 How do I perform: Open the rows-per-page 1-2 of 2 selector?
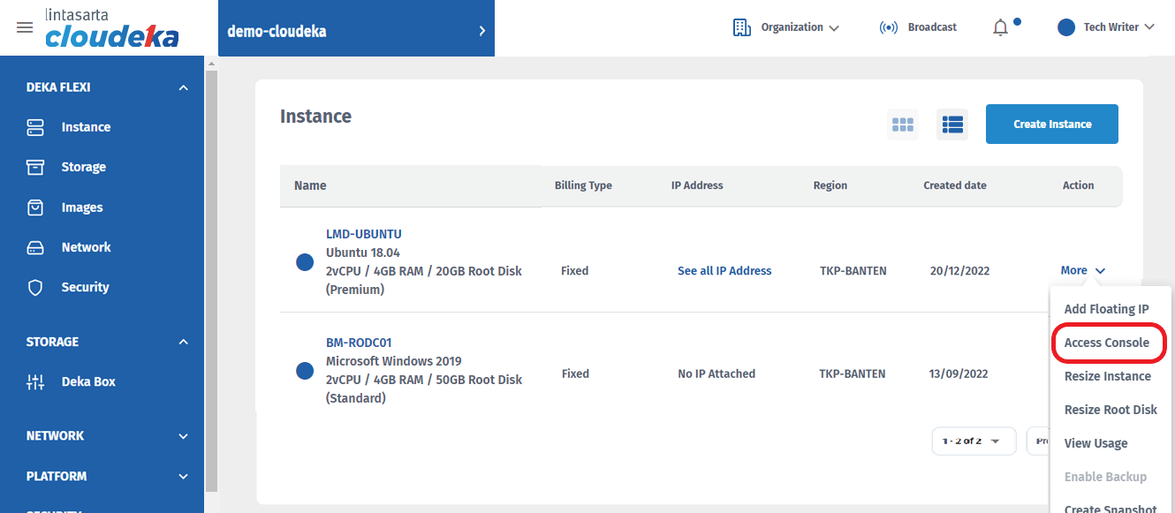coord(973,441)
